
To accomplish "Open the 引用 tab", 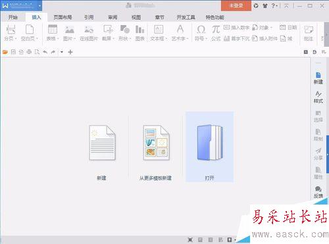I will [89, 17].
